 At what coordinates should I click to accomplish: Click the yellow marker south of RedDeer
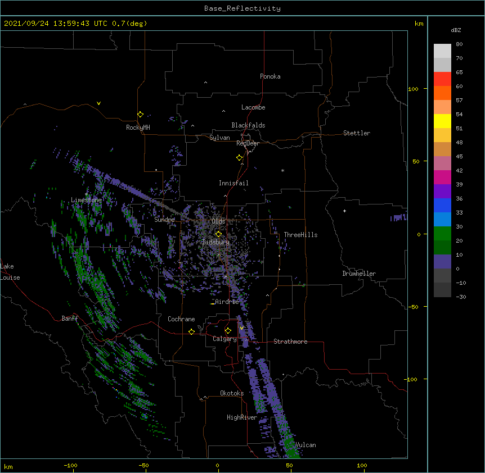239,158
